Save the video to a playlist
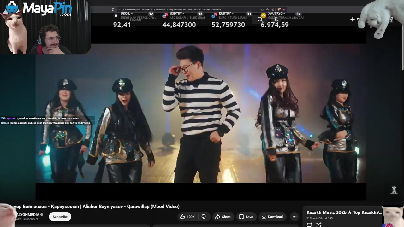The image size is (404, 227). pyautogui.click(x=246, y=217)
